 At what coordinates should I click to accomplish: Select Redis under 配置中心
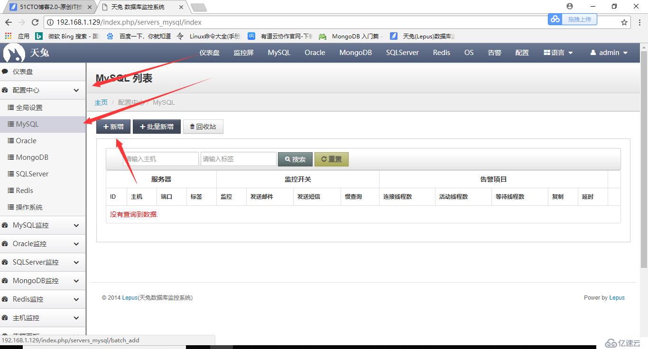[43, 191]
